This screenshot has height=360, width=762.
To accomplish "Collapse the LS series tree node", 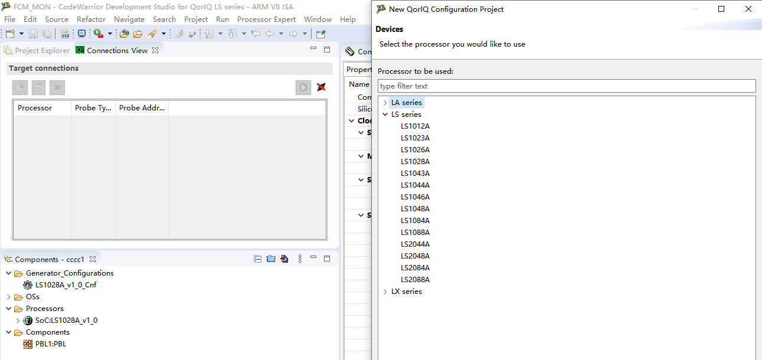I will coord(385,114).
